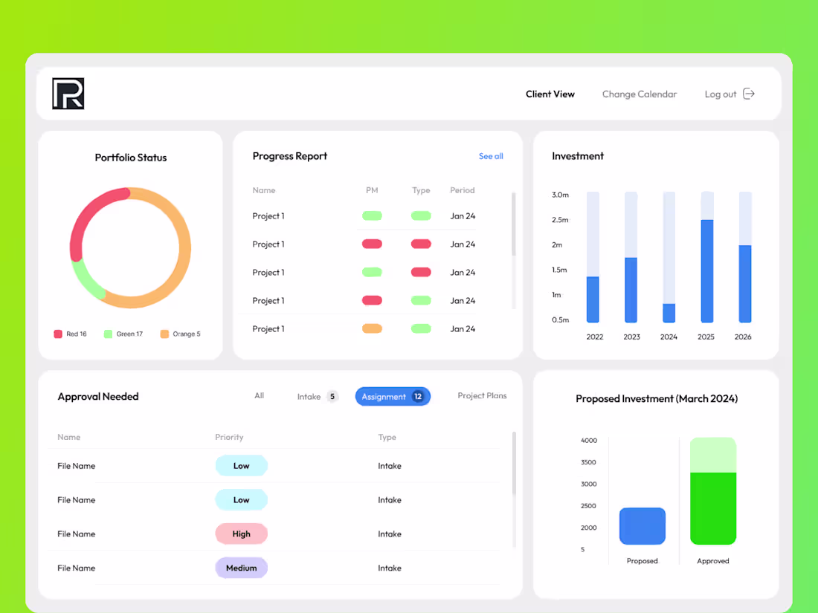Screen dimensions: 818x613
Task: Click the orange PM pill on last Project 1 row
Action: (x=372, y=328)
